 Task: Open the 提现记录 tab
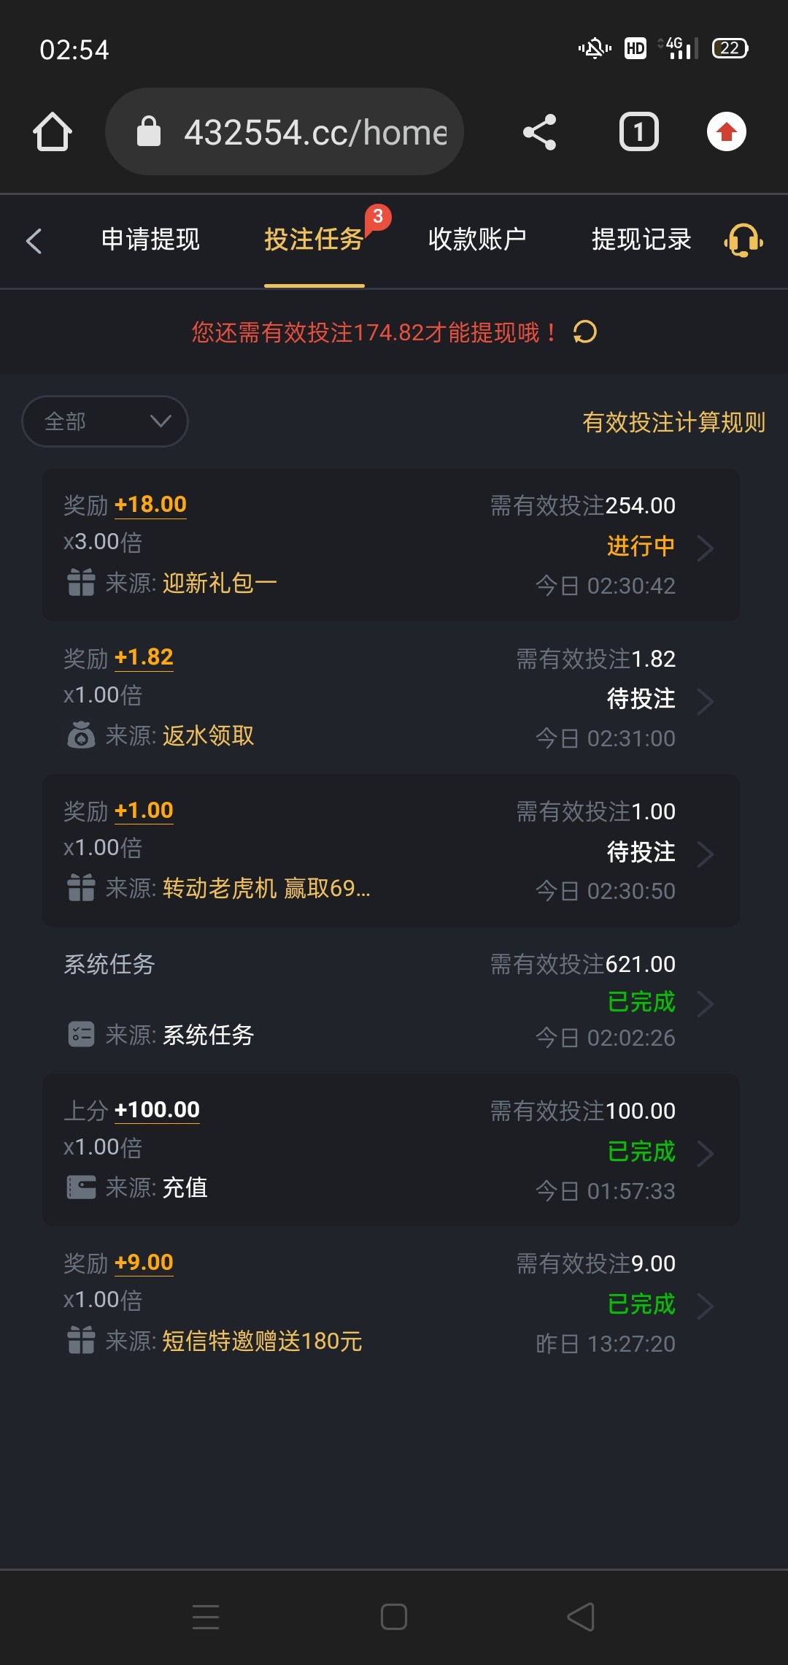[641, 240]
